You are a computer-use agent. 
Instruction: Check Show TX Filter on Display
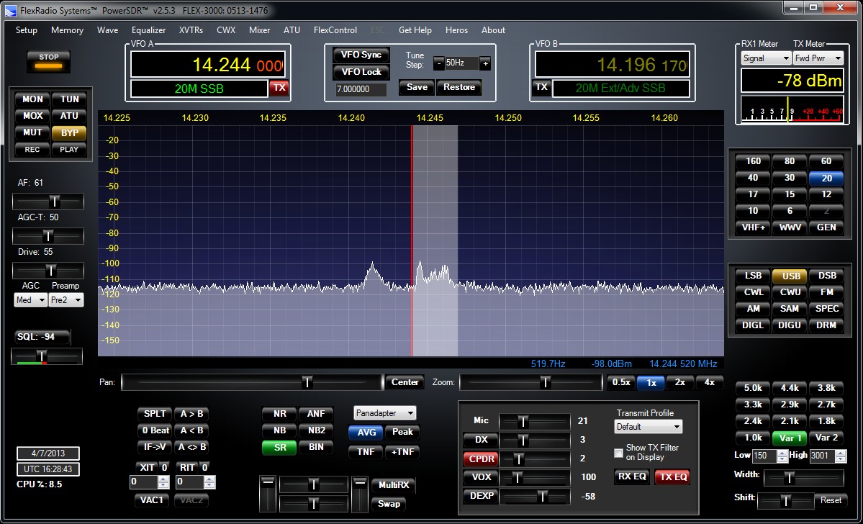618,453
